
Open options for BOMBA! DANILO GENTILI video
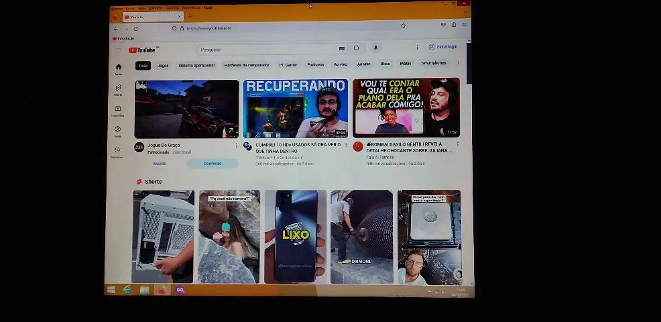pos(457,144)
